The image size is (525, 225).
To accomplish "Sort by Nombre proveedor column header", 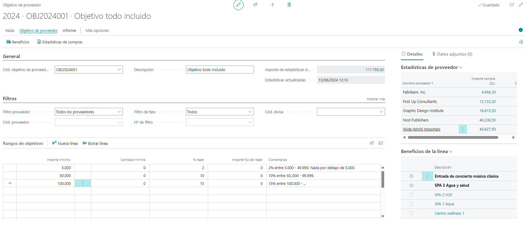I will pos(418,83).
